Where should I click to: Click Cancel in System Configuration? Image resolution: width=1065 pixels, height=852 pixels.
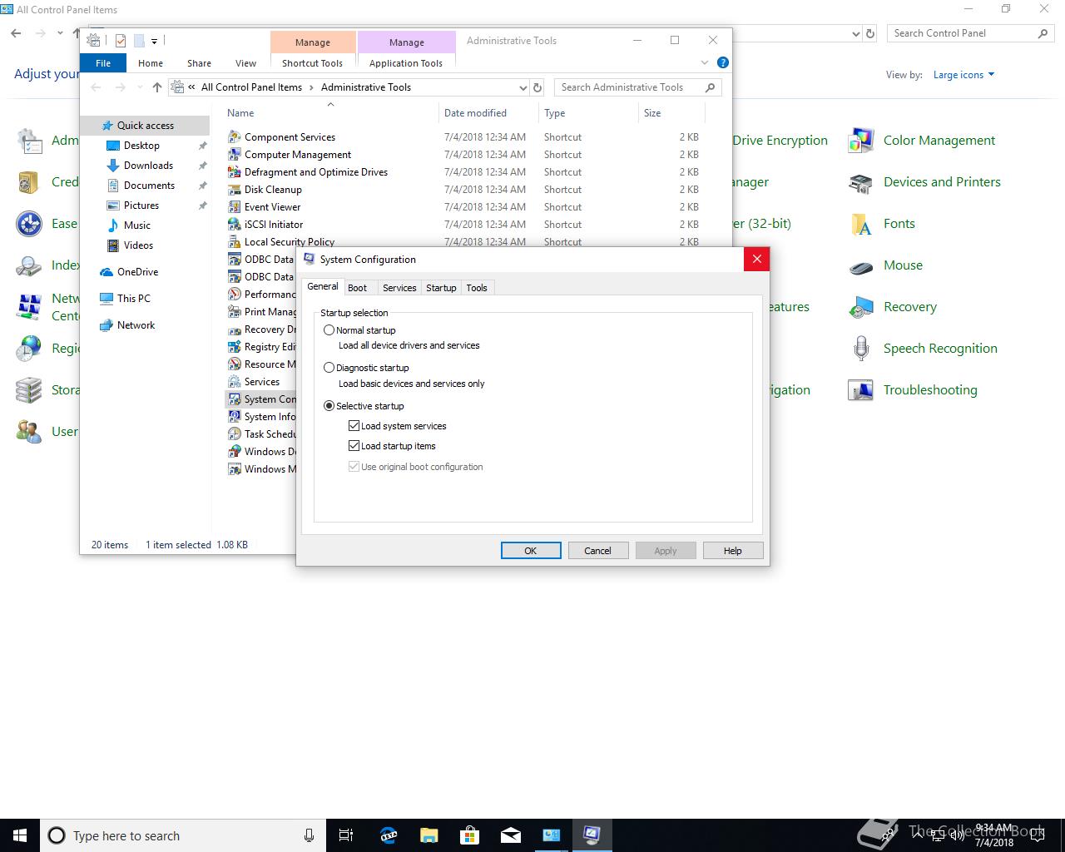597,551
